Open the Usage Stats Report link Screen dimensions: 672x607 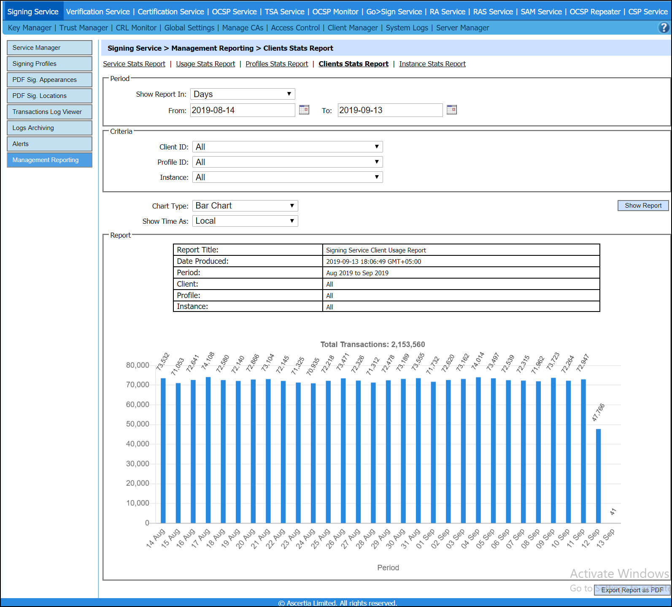205,64
